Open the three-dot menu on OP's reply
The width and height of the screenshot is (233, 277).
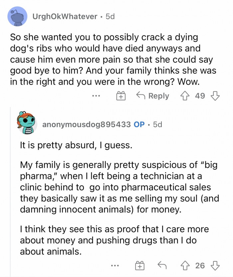pyautogui.click(x=116, y=266)
